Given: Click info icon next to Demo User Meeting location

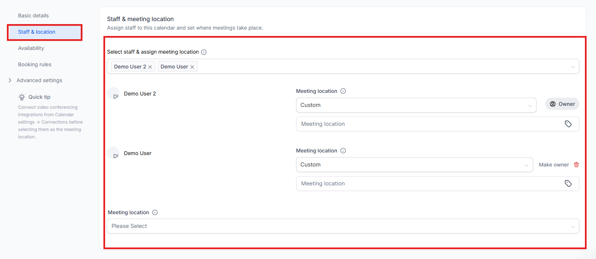Looking at the screenshot, I should (x=343, y=151).
